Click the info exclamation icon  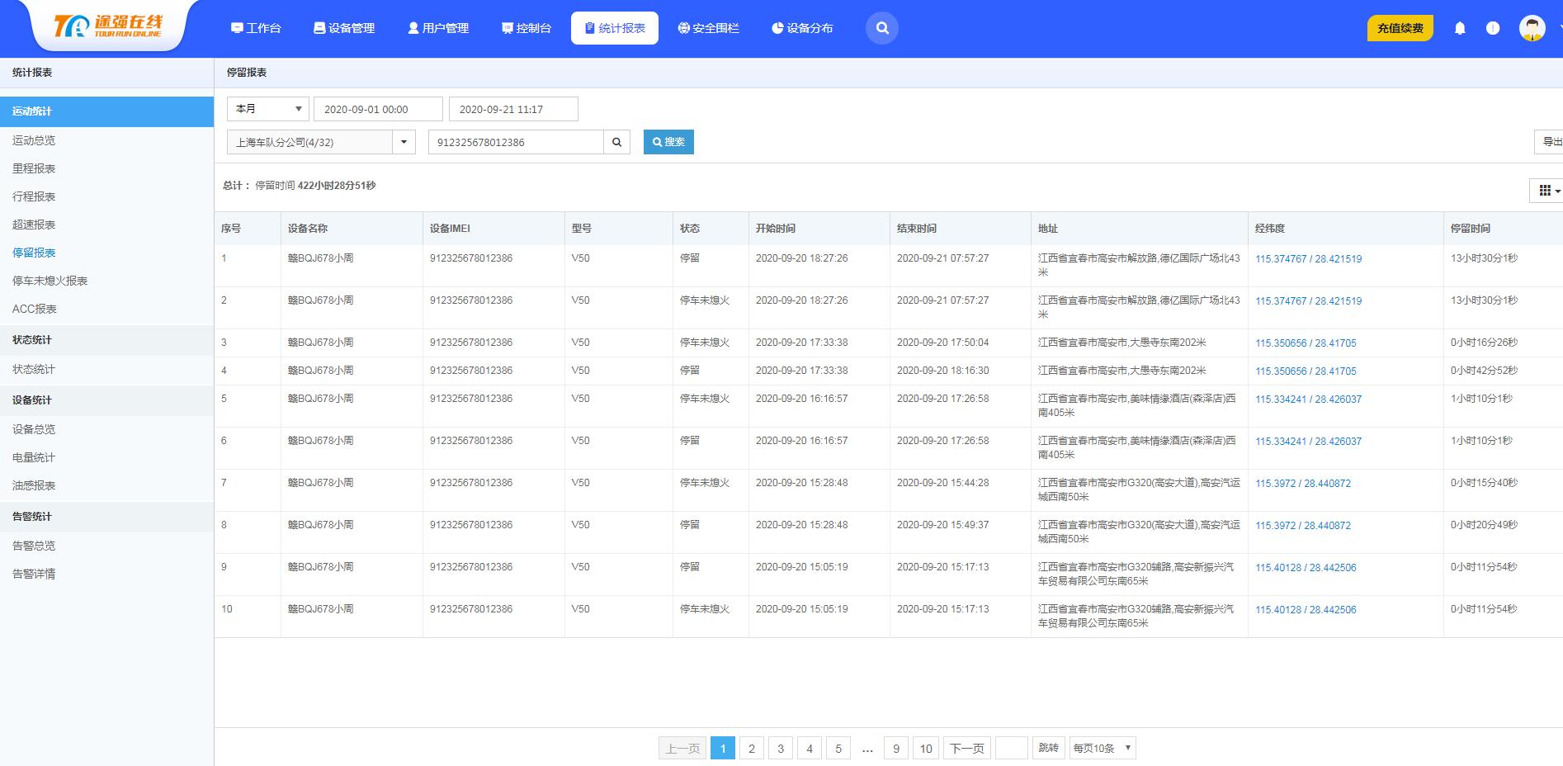pyautogui.click(x=1493, y=28)
